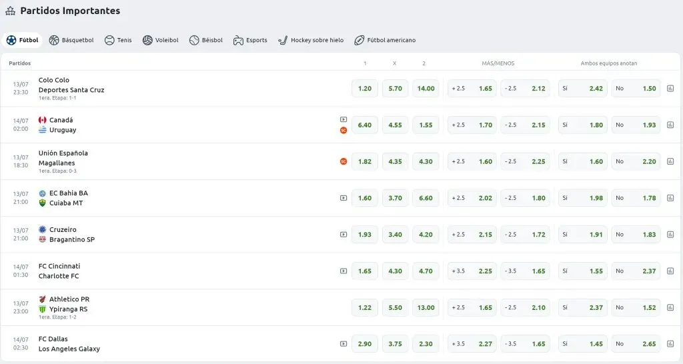The height and width of the screenshot is (364, 683).
Task: Select Uruguay win odds 1.55
Action: tap(426, 125)
